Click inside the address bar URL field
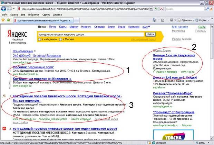214x145 pixels. pyautogui.click(x=85, y=9)
